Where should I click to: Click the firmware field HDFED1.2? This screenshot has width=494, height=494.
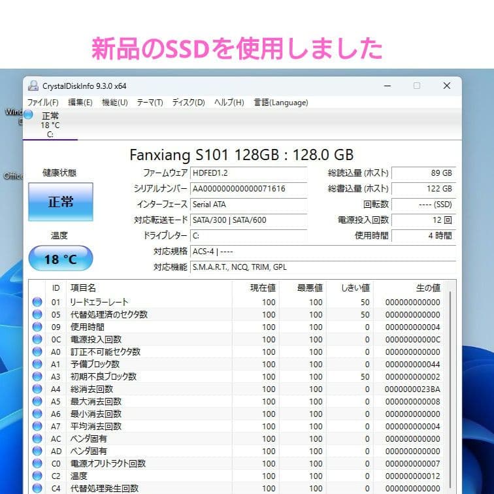[x=248, y=173]
